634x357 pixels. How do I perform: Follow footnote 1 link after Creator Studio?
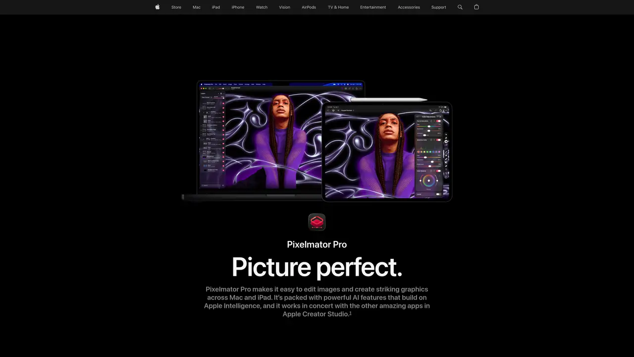pos(350,313)
